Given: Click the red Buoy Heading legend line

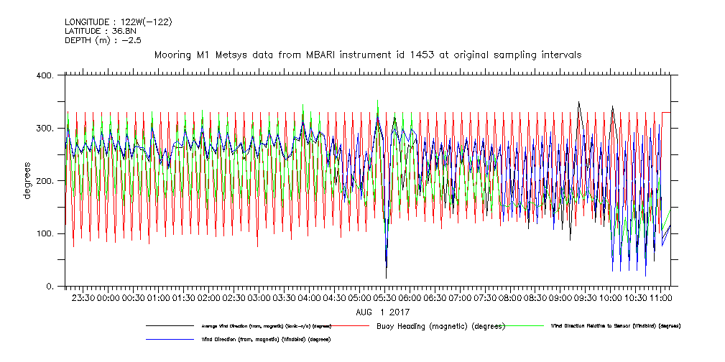Looking at the screenshot, I should (349, 325).
